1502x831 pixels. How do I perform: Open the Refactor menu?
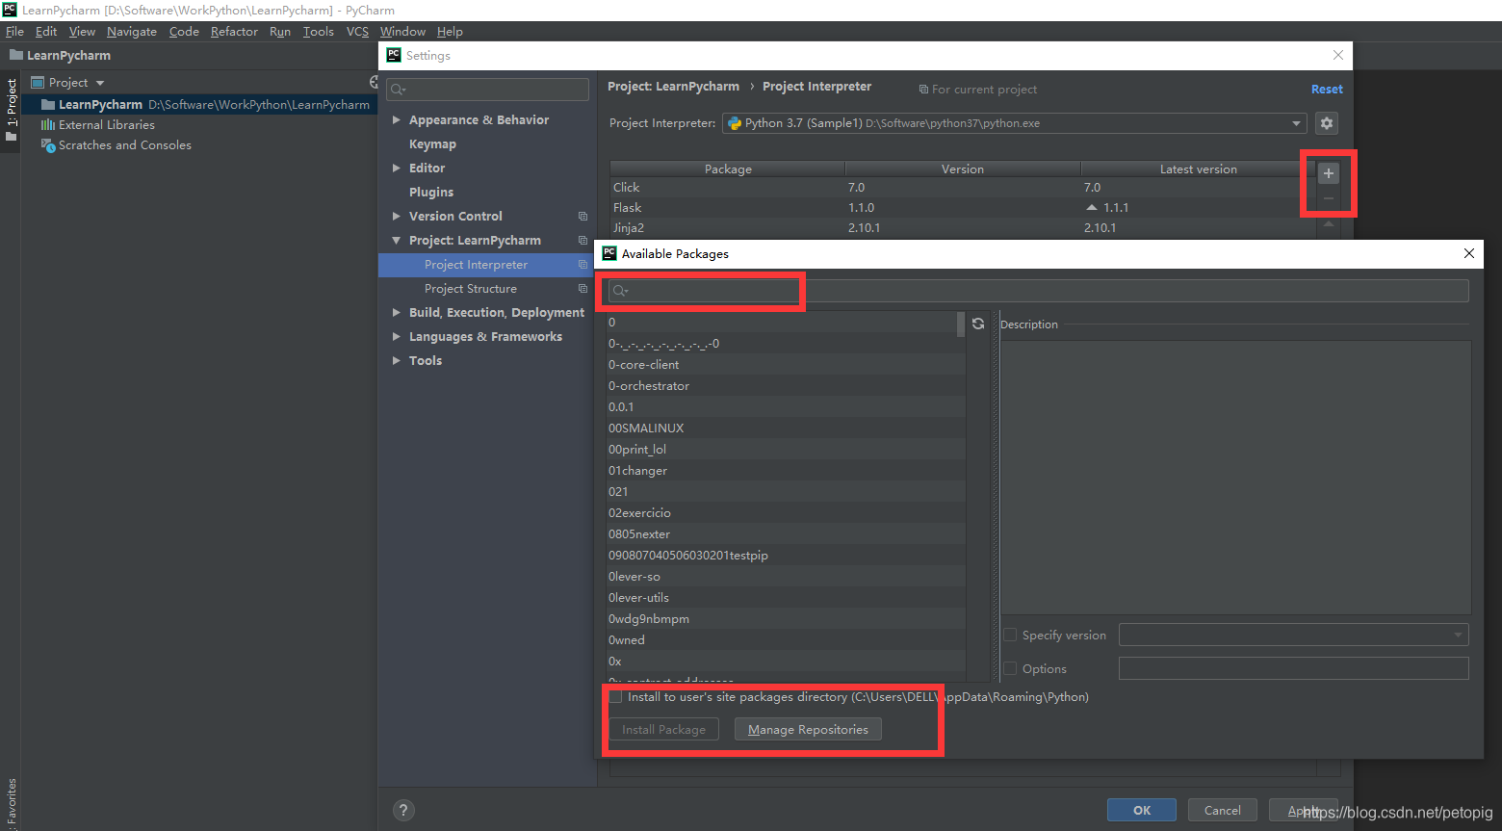tap(234, 32)
